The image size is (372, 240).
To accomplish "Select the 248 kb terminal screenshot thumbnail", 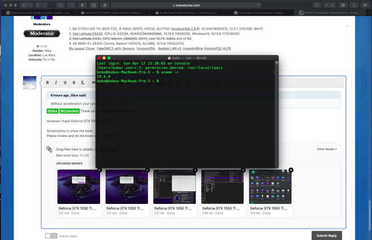I will coord(222,187).
